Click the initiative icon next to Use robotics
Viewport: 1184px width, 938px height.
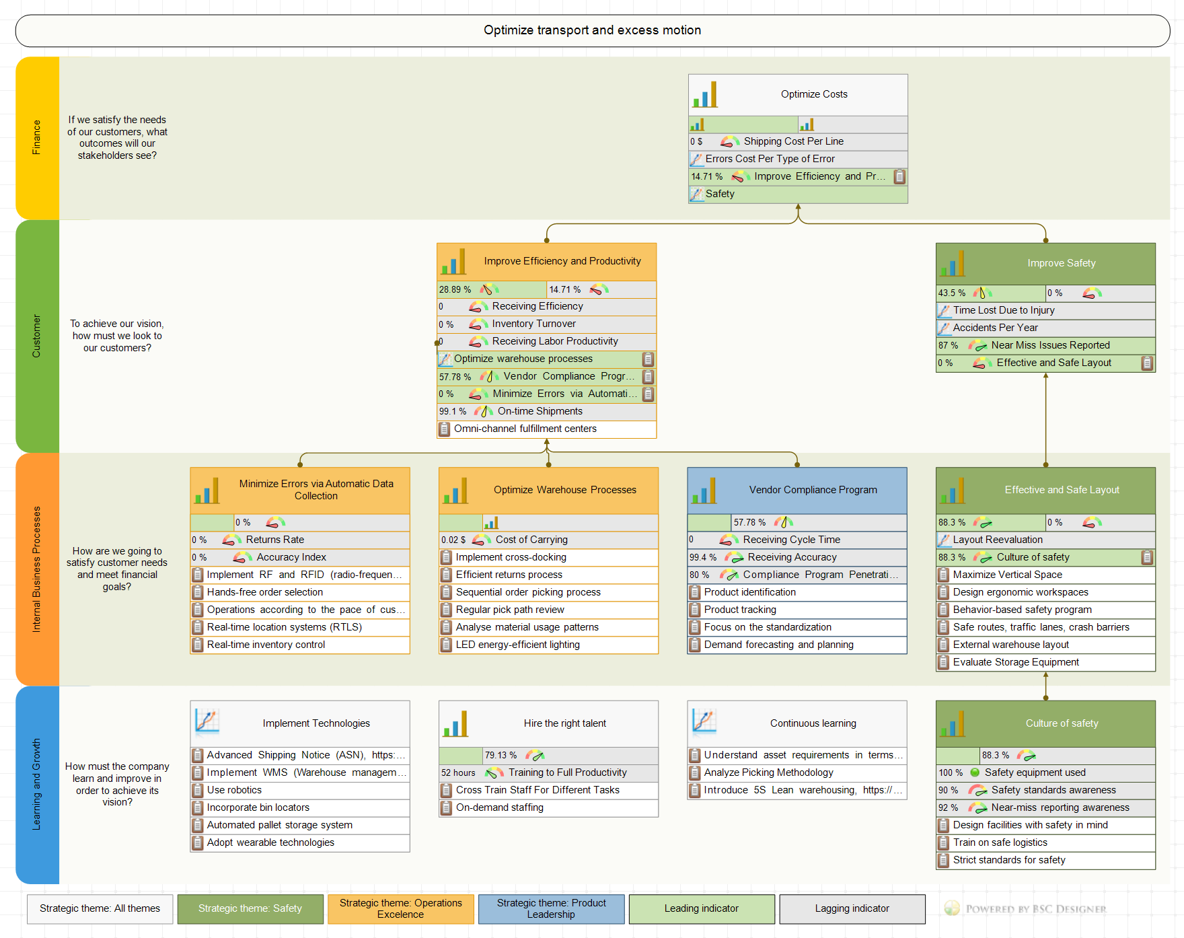click(197, 790)
